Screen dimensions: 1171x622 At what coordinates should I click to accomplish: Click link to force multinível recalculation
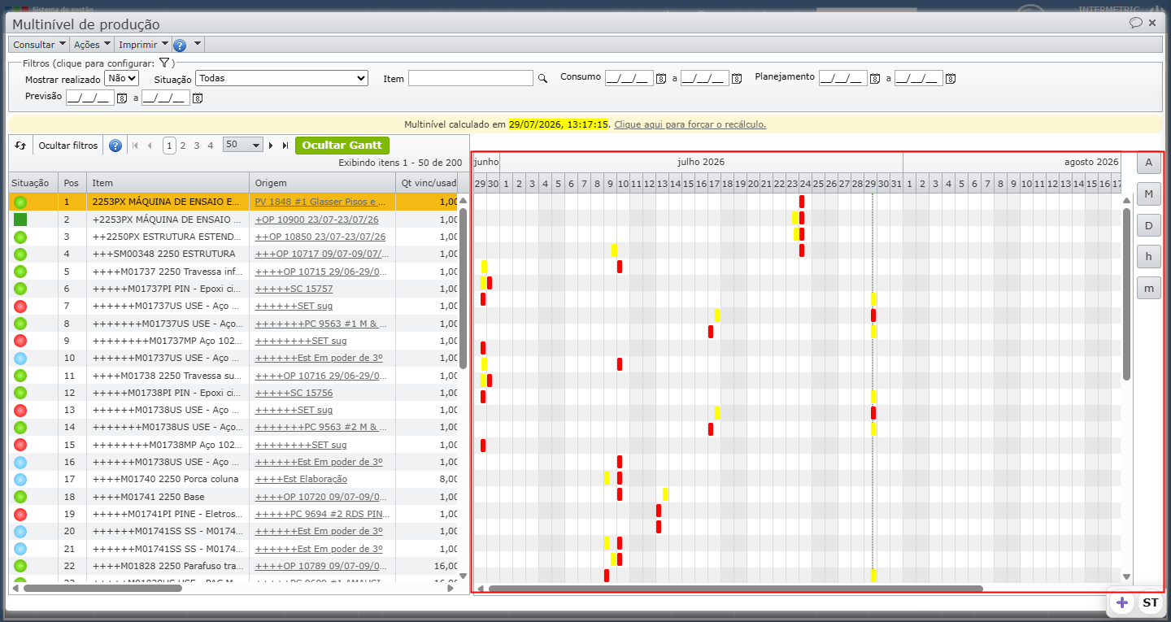690,124
